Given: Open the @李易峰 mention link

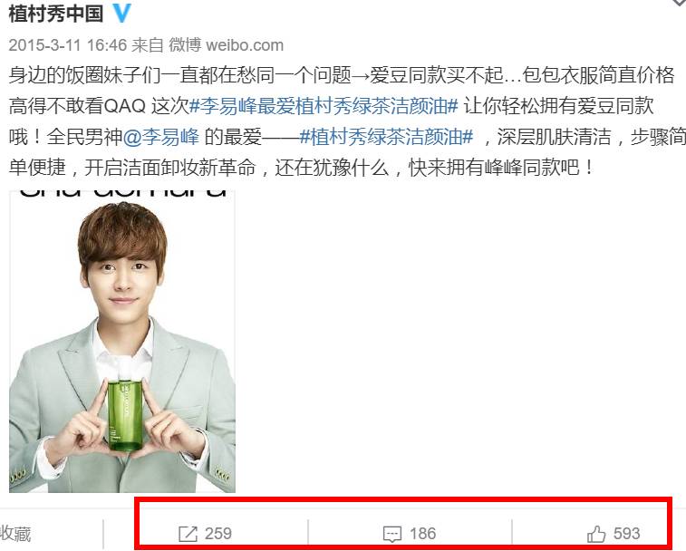Looking at the screenshot, I should pyautogui.click(x=161, y=137).
